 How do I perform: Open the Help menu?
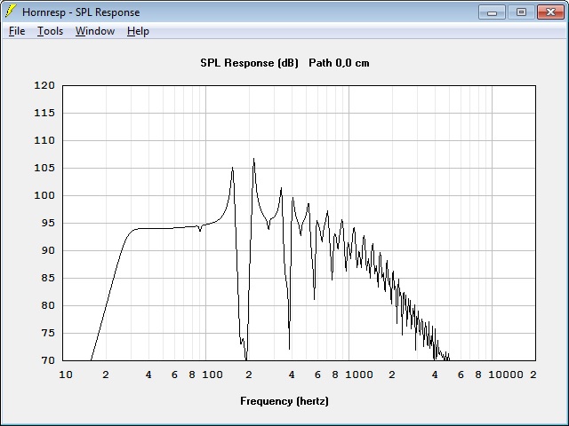point(138,31)
